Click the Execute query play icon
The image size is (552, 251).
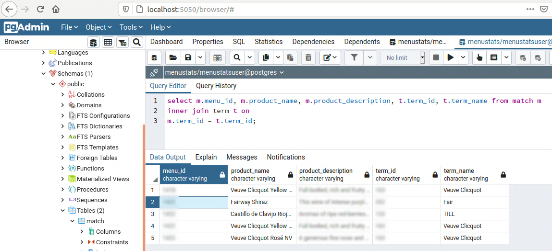451,57
